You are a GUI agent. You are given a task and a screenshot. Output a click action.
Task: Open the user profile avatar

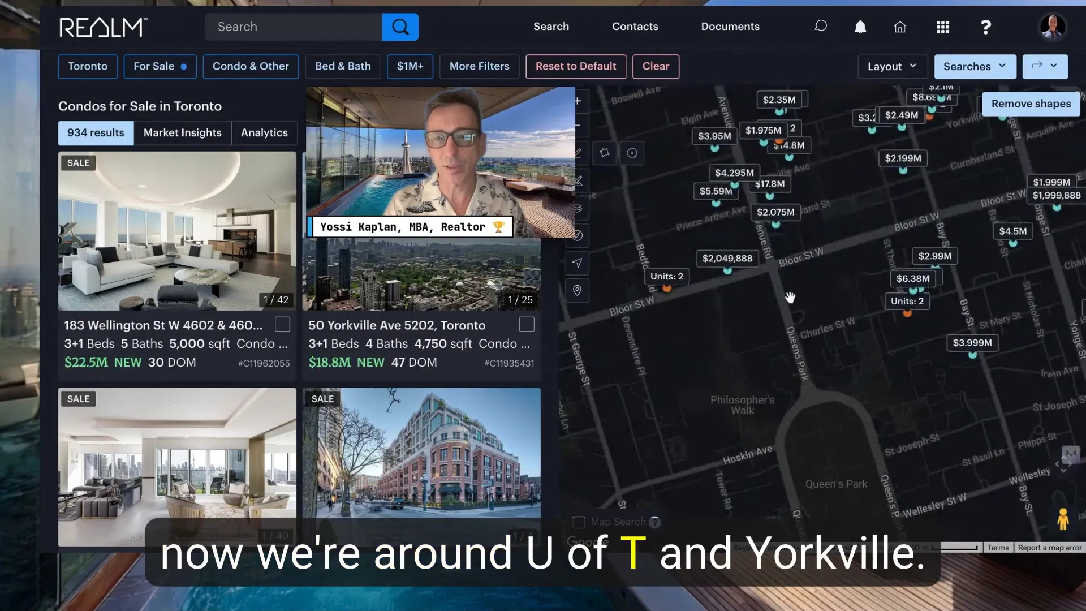(x=1053, y=27)
